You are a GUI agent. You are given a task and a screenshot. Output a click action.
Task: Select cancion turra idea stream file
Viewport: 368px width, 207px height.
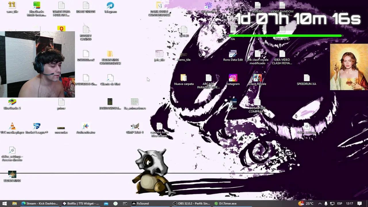tap(159, 130)
